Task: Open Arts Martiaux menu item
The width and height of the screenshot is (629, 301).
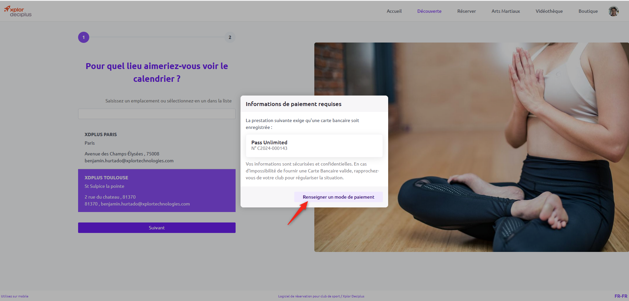Action: click(x=506, y=11)
